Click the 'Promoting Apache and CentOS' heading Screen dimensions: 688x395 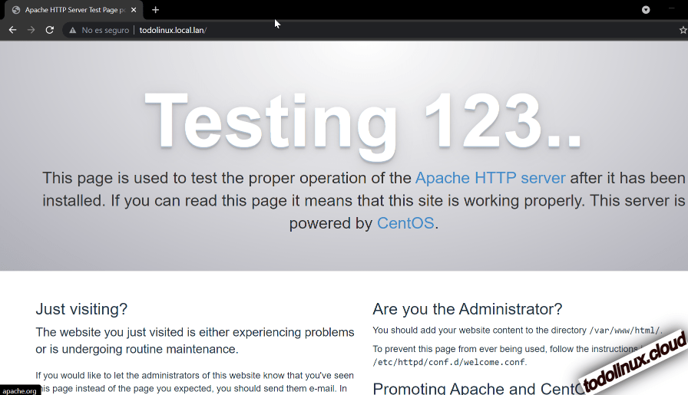478,388
